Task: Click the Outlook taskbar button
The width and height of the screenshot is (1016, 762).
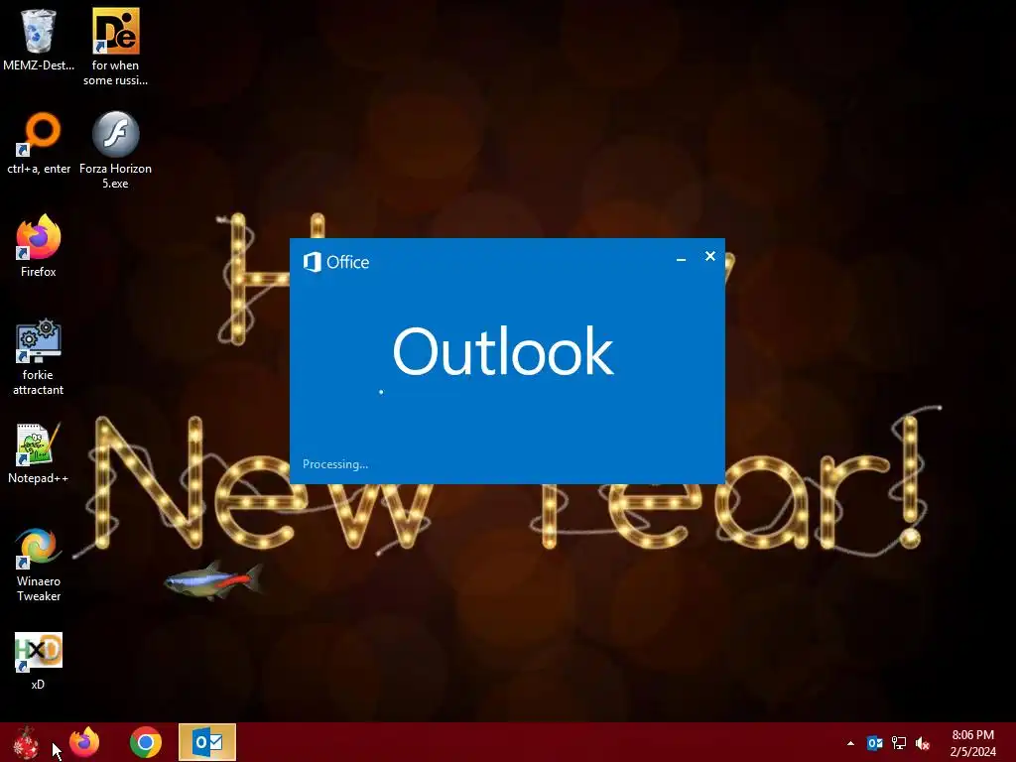Action: tap(207, 742)
